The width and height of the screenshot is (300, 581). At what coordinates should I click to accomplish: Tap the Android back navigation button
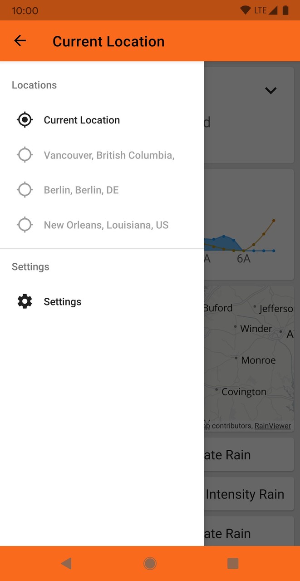pos(66,563)
